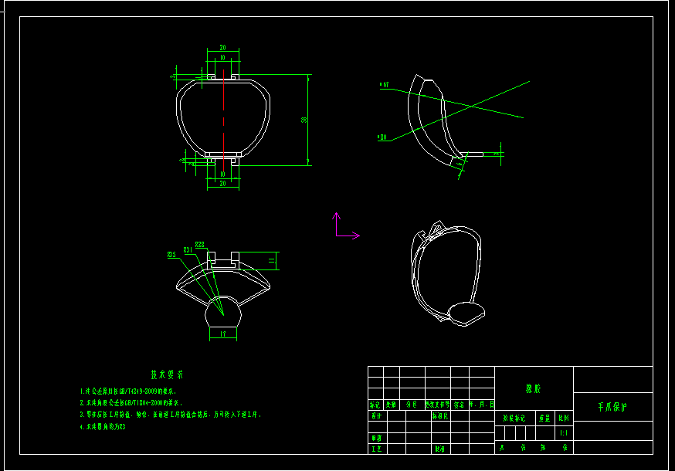Select the R28 radius label
675x471 pixels.
click(198, 245)
